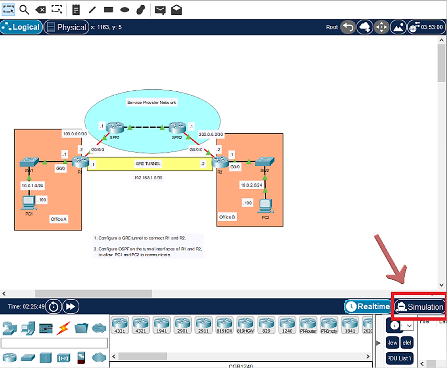
Task: Switch to Simulation mode
Action: click(x=420, y=307)
